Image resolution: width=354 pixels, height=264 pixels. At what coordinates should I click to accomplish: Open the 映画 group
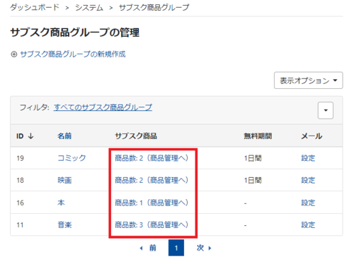point(64,180)
